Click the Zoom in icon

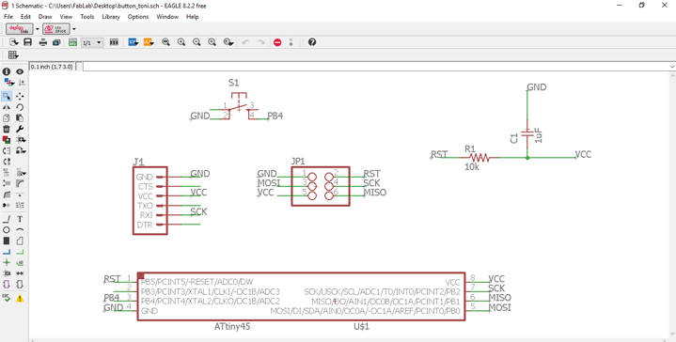[181, 42]
